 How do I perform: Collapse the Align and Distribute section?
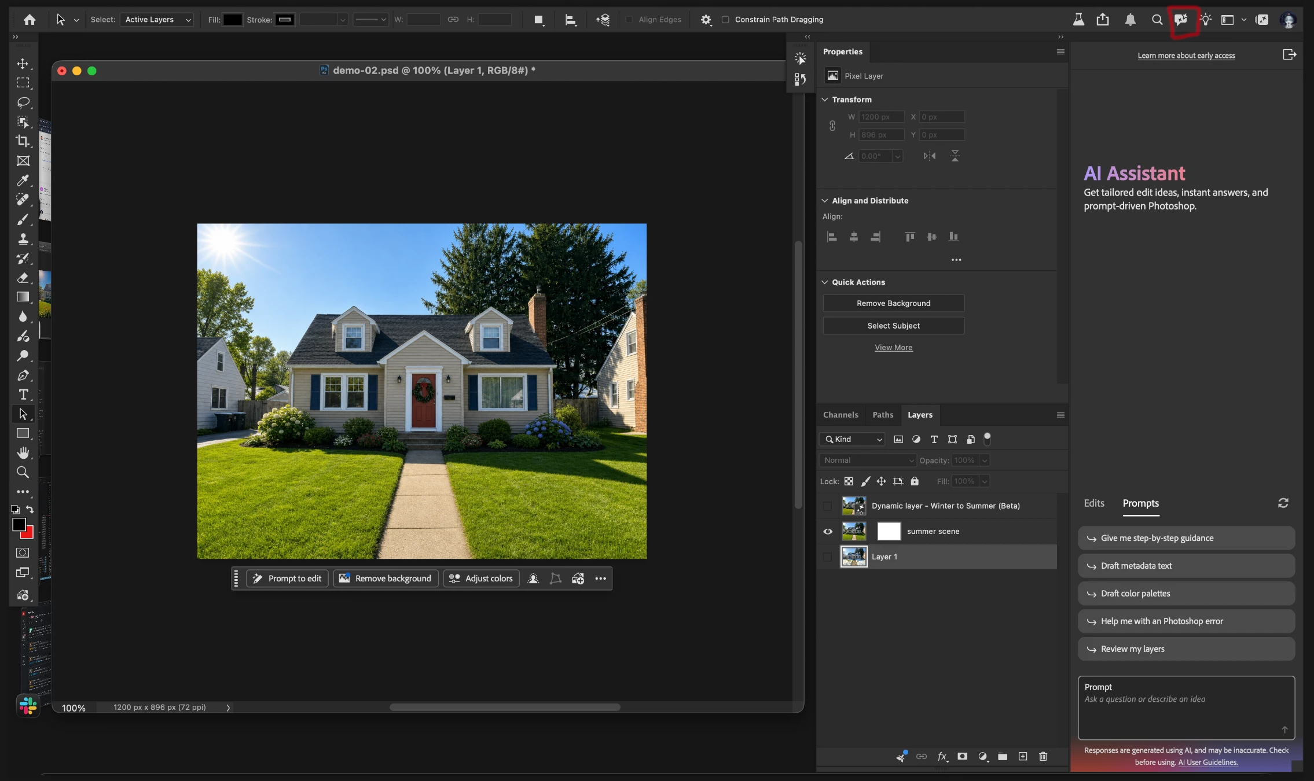coord(825,200)
